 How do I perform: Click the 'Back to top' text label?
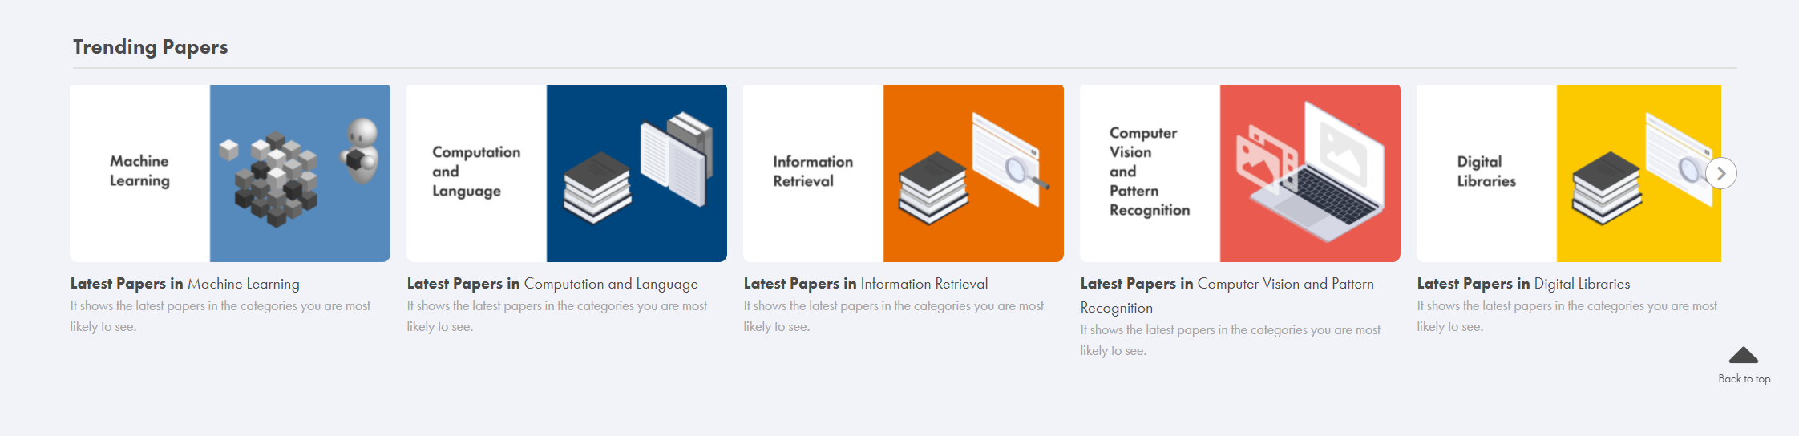pos(1744,378)
